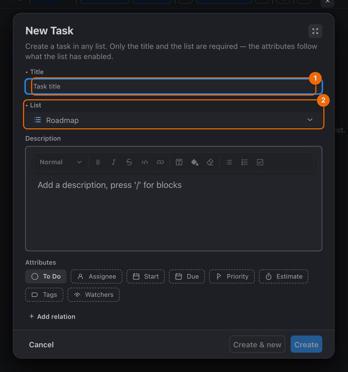Set the Start date attribute
This screenshot has width=348, height=372.
(x=146, y=276)
